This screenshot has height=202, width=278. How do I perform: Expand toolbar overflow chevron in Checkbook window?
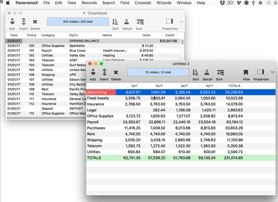click(x=181, y=22)
